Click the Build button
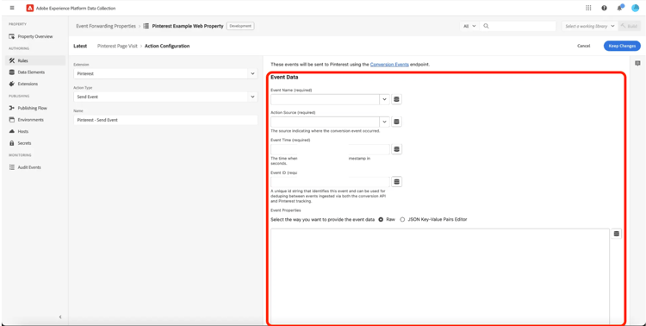 629,26
